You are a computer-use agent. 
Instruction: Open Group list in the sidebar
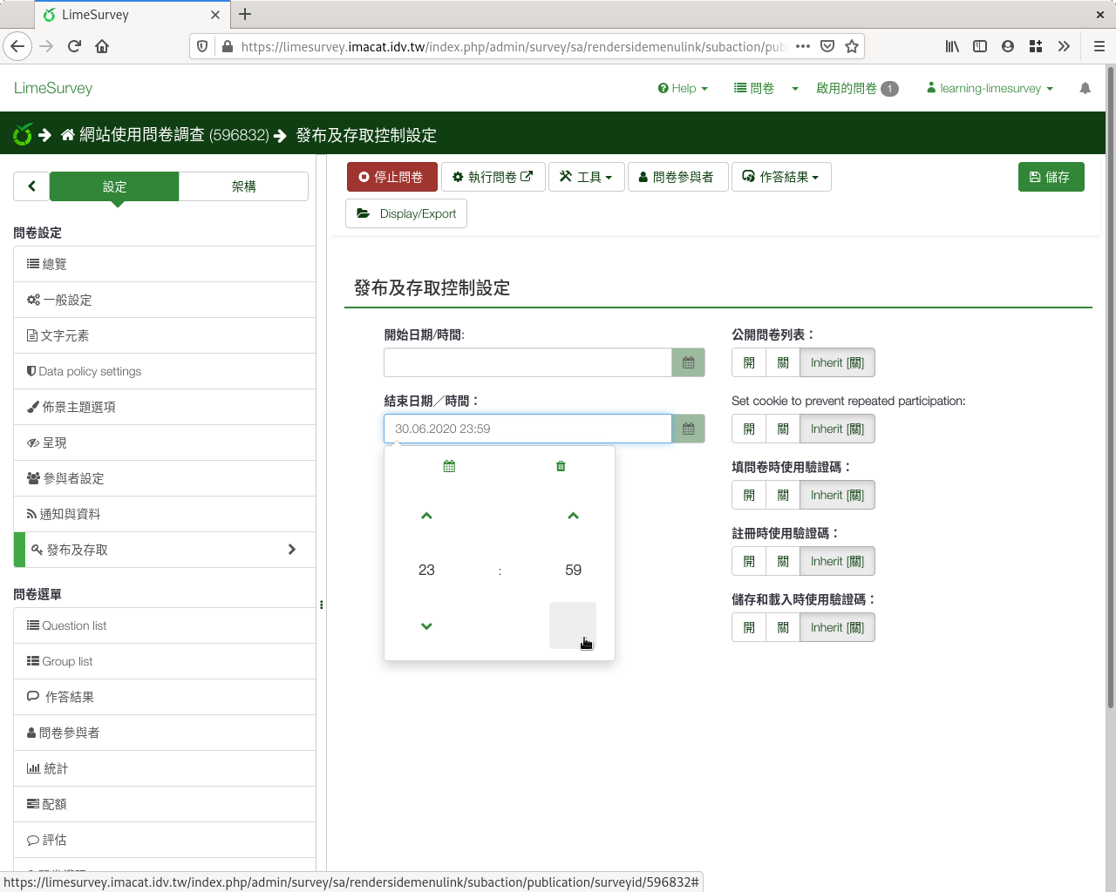tap(165, 661)
